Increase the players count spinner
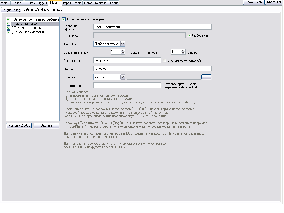Screen dimensions: 284x213 click(123, 51)
